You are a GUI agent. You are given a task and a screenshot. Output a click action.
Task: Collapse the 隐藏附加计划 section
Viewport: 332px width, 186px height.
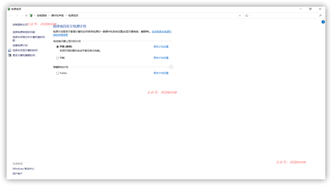pos(171,67)
